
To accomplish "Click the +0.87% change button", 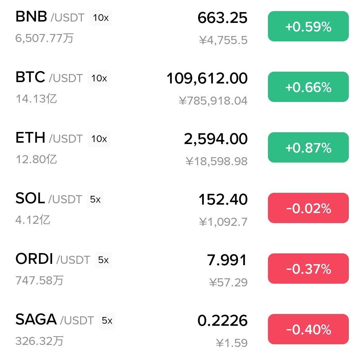I will point(308,147).
